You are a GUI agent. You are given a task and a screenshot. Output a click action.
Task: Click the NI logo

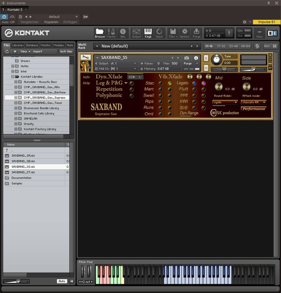point(272,33)
